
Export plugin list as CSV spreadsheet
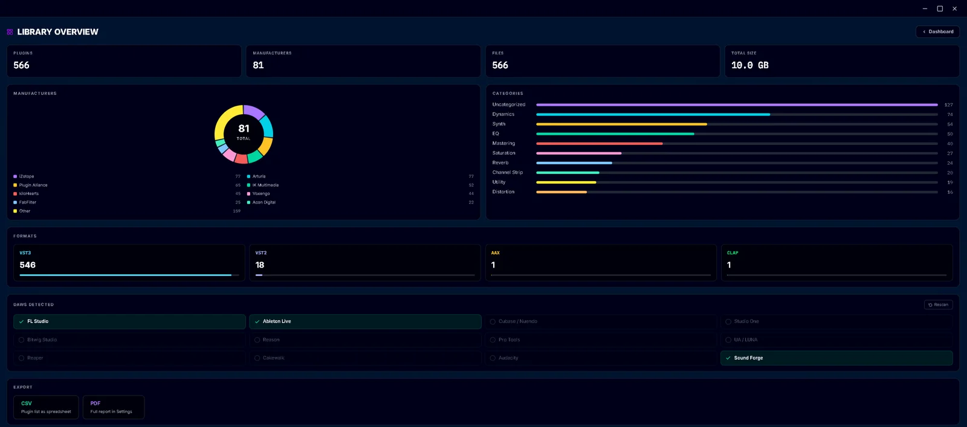tap(46, 407)
